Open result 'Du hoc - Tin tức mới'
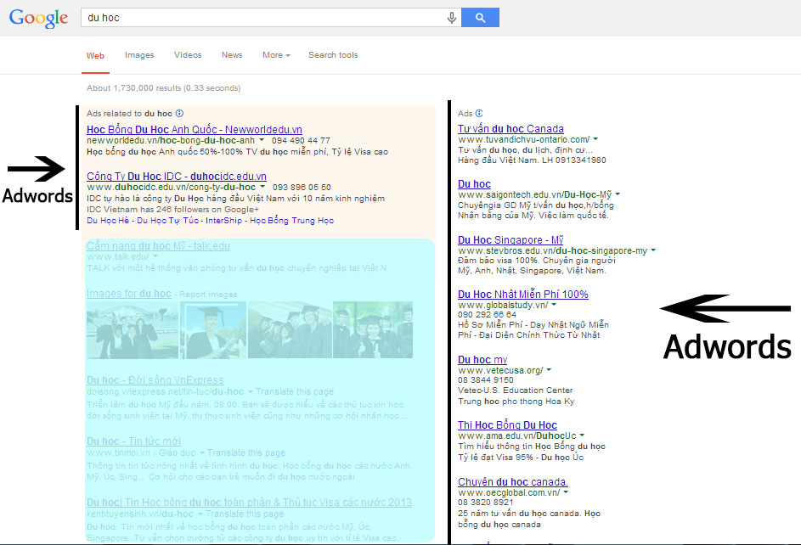This screenshot has width=801, height=545. (x=133, y=441)
